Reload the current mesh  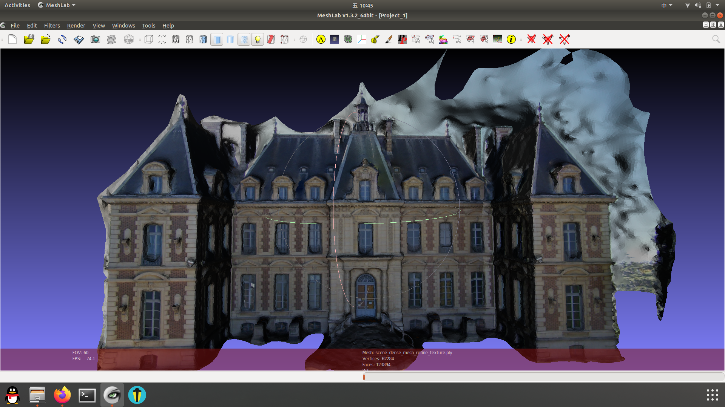62,39
